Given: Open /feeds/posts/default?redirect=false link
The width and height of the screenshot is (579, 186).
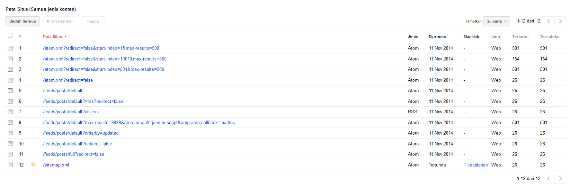Looking at the screenshot, I should click(77, 144).
